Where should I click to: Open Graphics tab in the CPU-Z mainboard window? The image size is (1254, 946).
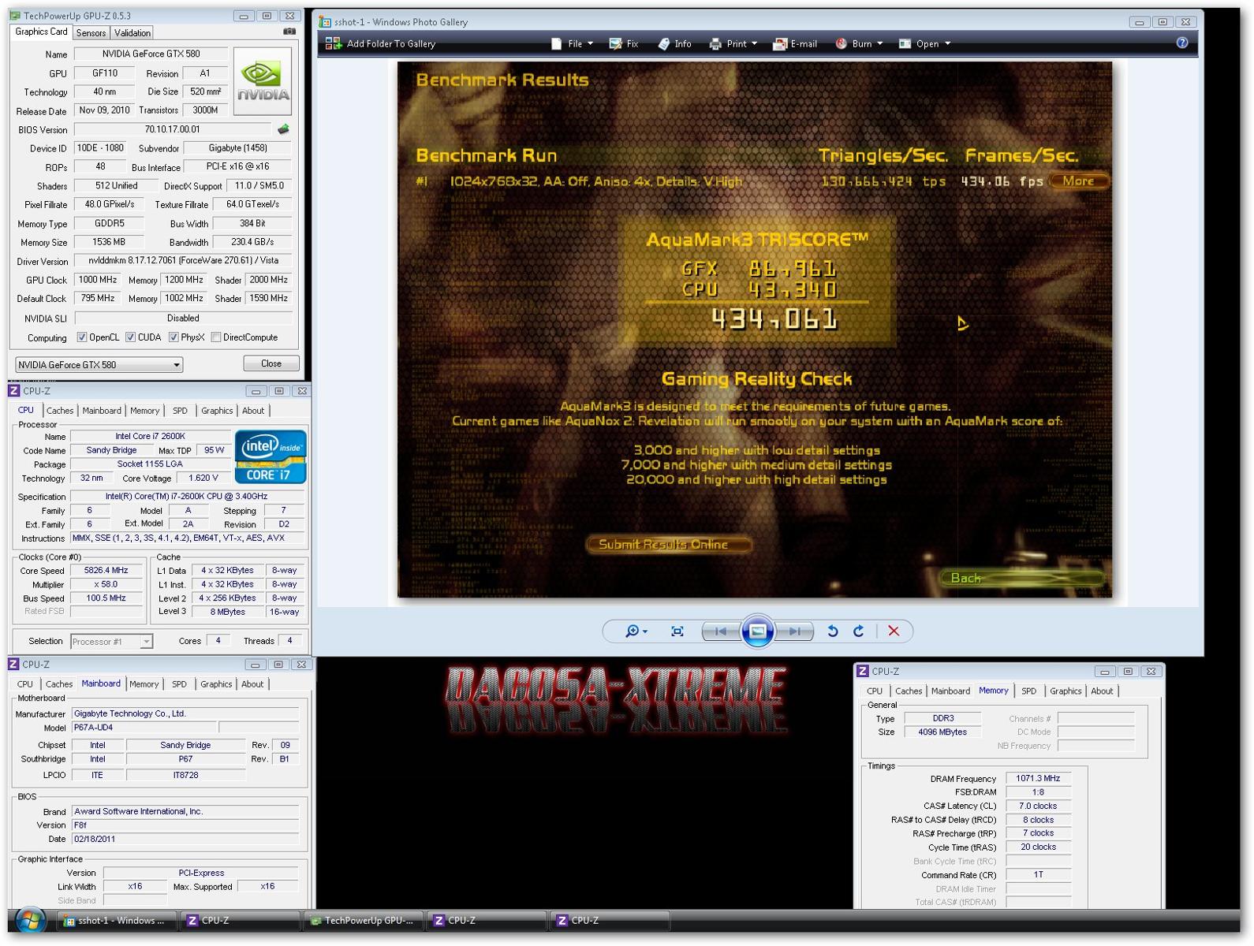point(216,684)
